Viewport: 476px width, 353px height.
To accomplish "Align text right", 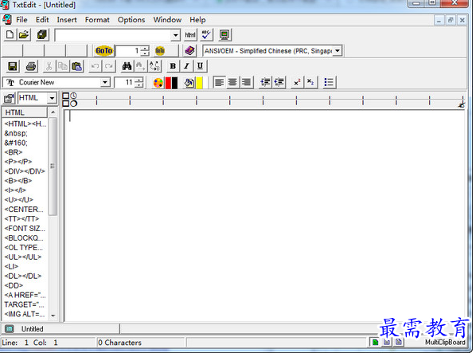I will (x=246, y=82).
